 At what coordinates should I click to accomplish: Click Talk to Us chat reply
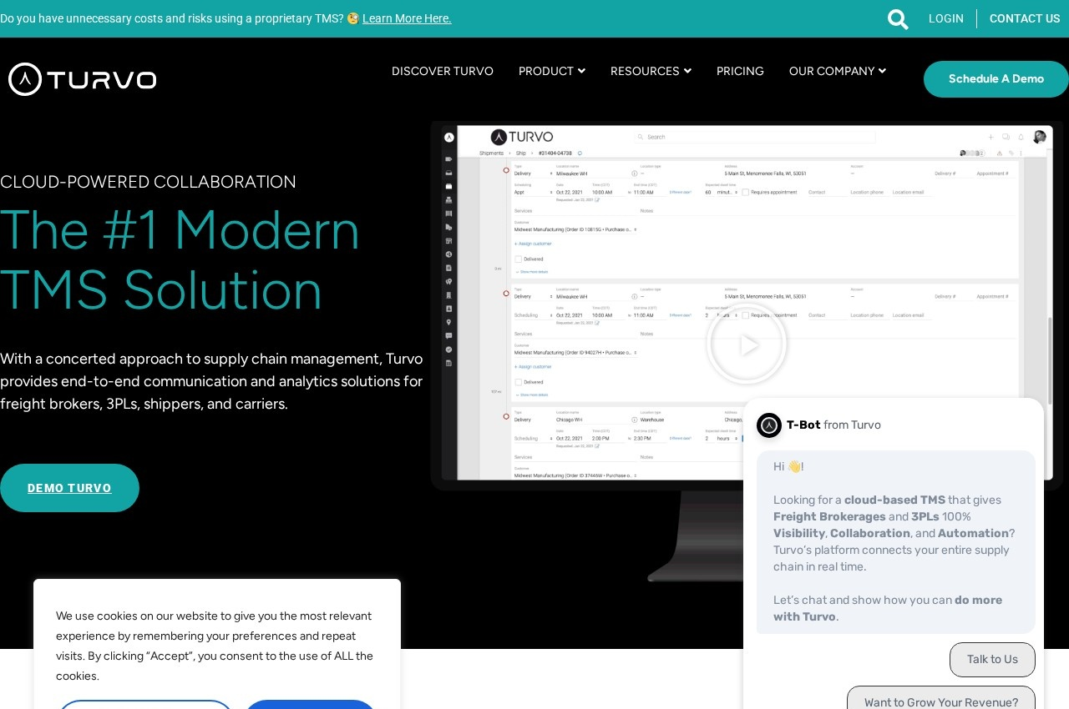pos(992,660)
